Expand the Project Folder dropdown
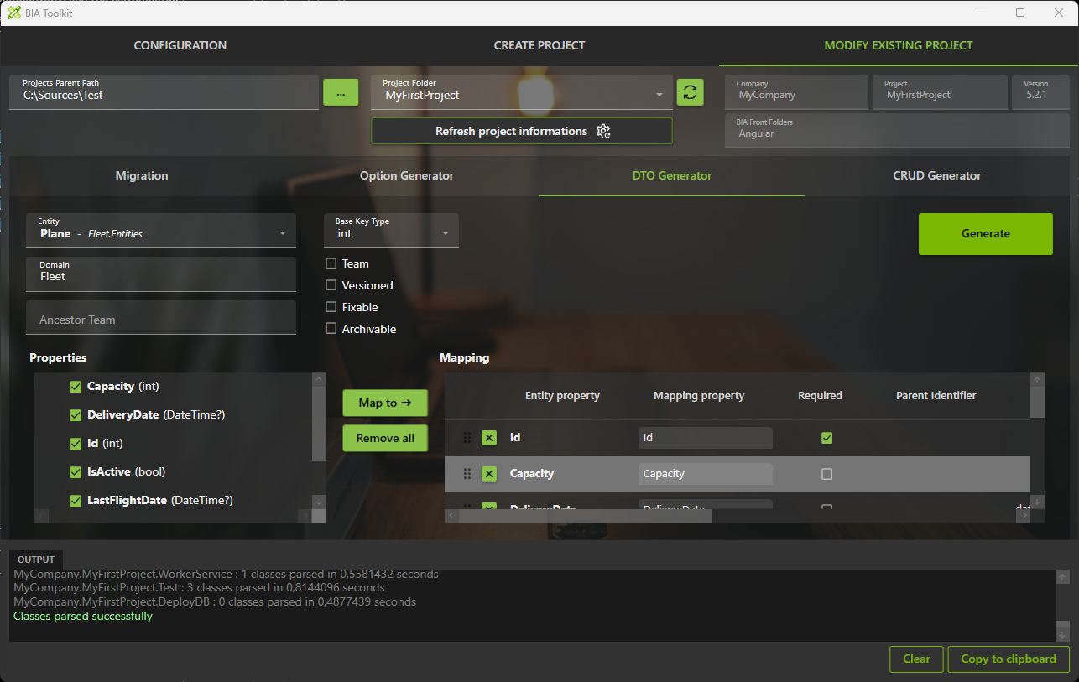 tap(659, 92)
